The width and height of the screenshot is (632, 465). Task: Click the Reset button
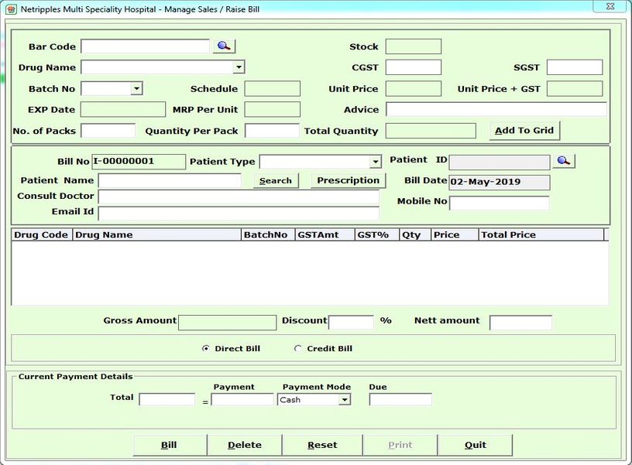(x=322, y=445)
